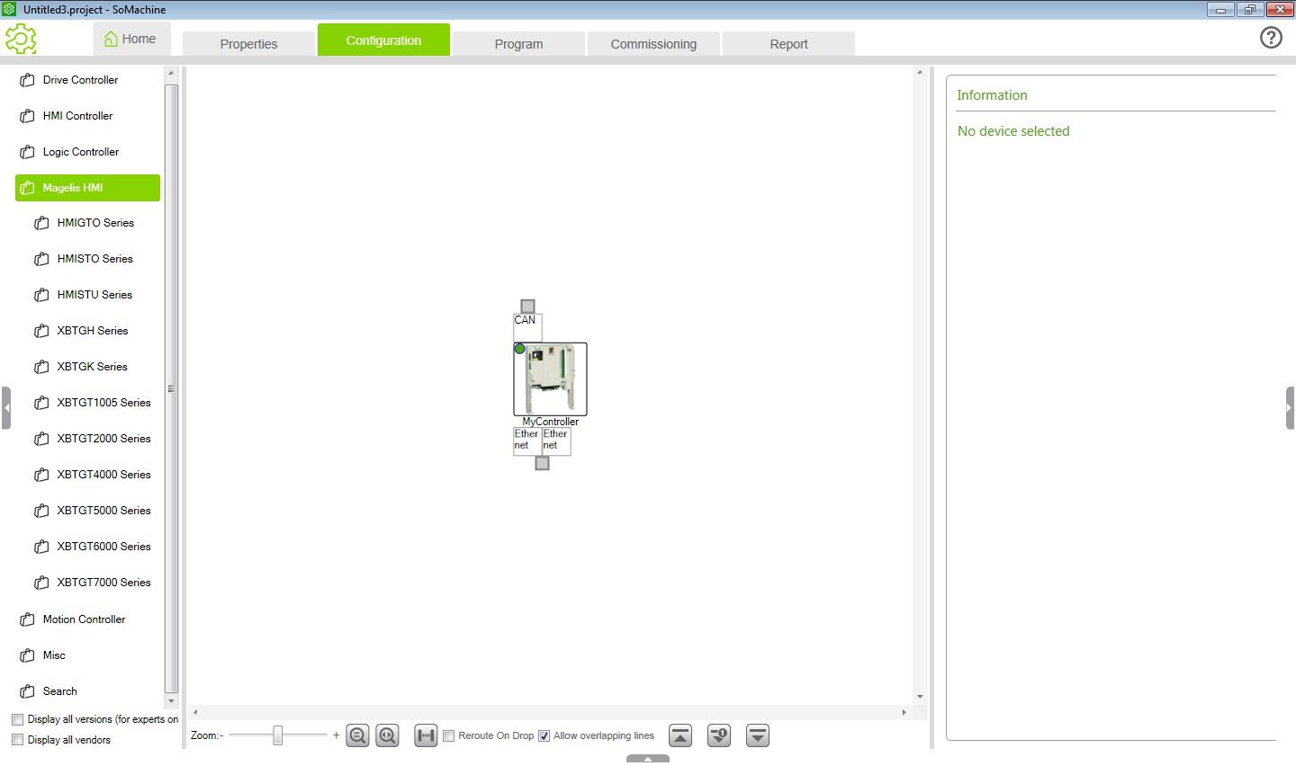Select HMISTU Series entry
Screen dimensions: 1296x766
click(94, 295)
